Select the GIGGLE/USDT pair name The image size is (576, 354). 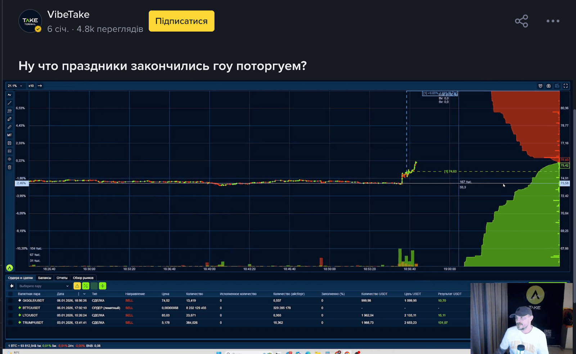(33, 300)
